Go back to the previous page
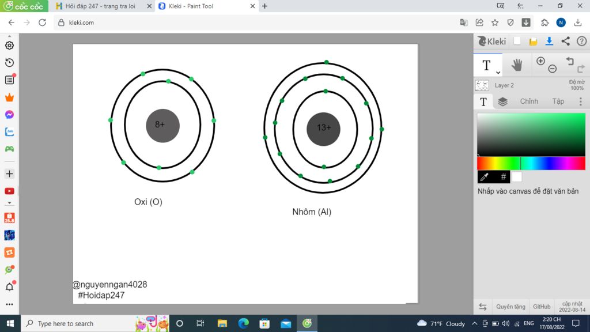590x332 pixels. [x=12, y=22]
